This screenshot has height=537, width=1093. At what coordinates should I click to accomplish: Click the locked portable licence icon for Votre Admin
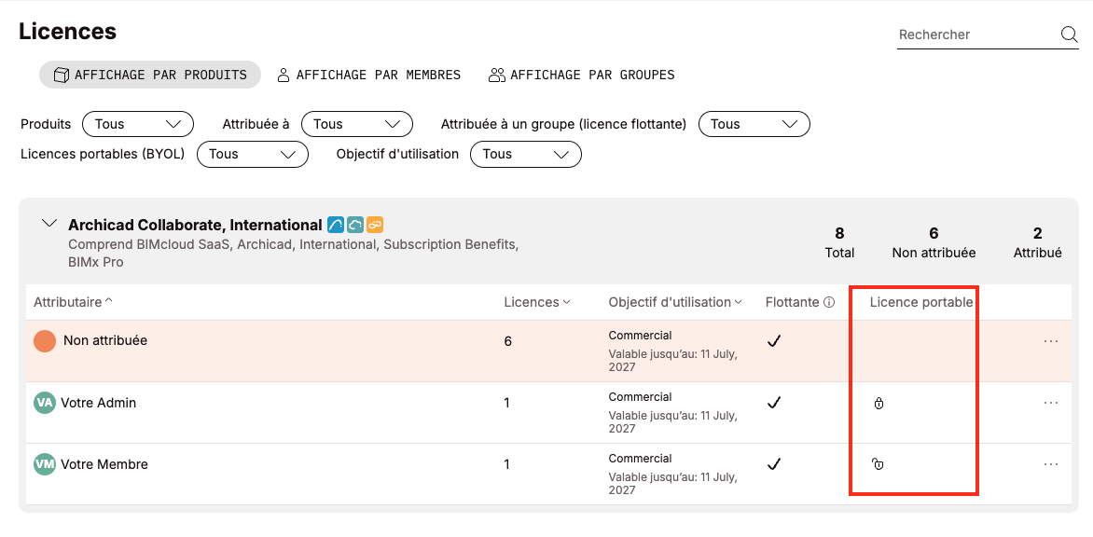[x=879, y=404]
